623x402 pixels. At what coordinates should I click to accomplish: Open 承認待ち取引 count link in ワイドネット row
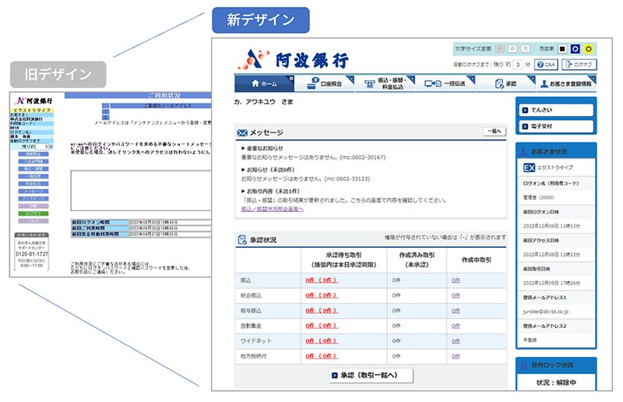tap(322, 340)
